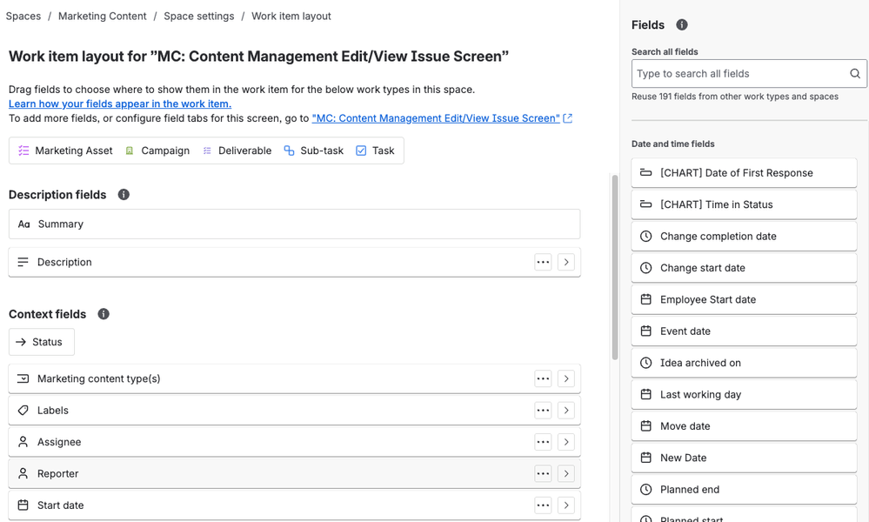Click the Fields panel info icon
Viewport: 869px width, 522px height.
click(x=682, y=25)
